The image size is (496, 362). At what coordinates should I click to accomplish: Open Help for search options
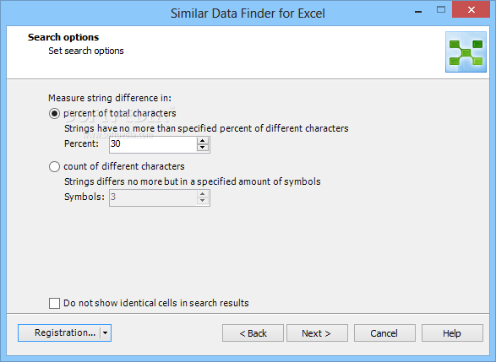[x=452, y=333]
